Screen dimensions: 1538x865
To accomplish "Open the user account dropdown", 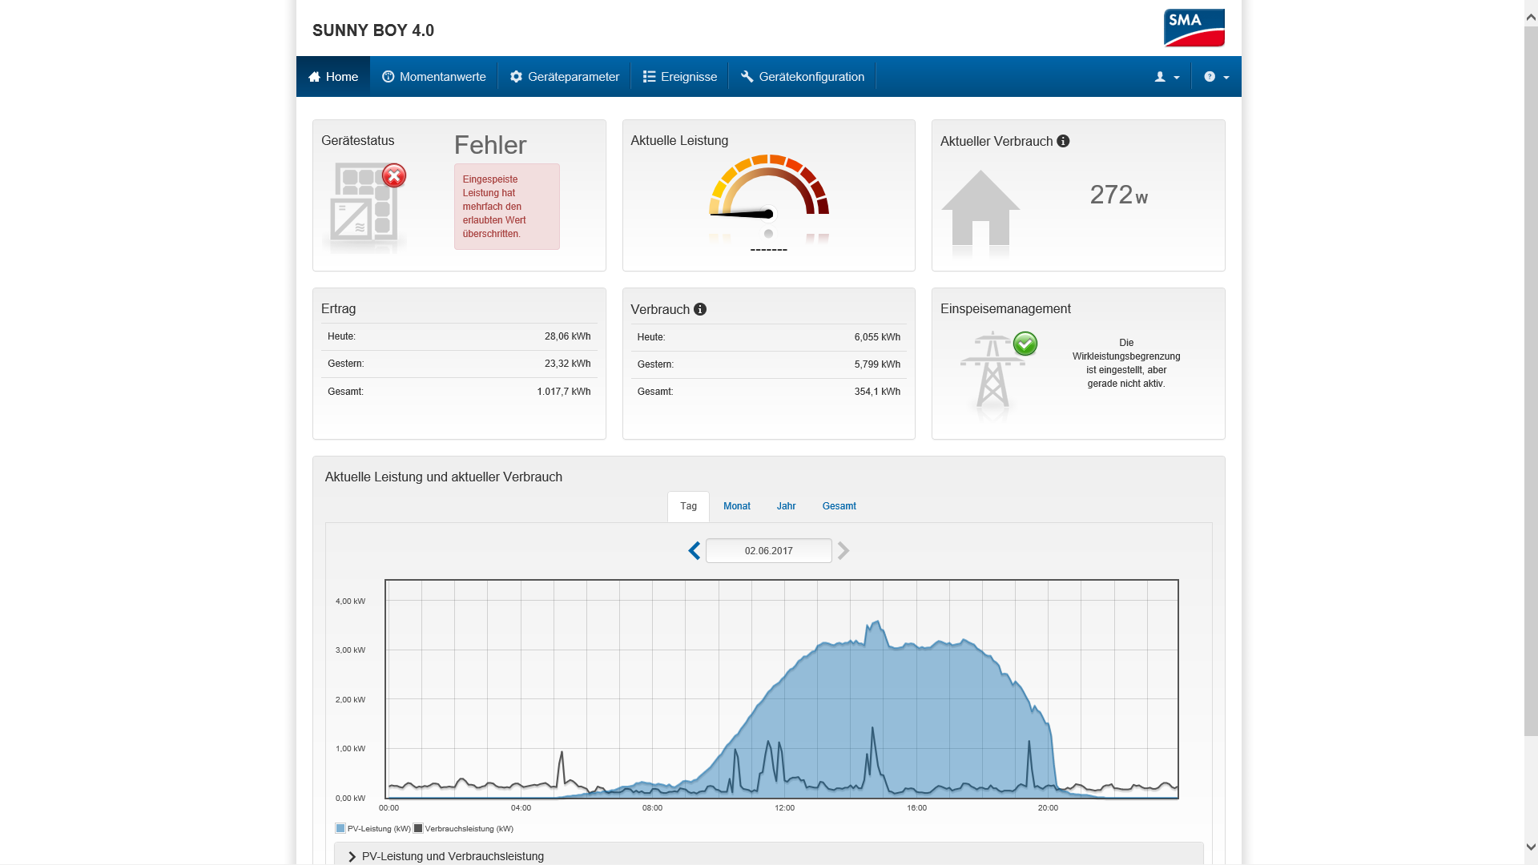I will 1166,77.
